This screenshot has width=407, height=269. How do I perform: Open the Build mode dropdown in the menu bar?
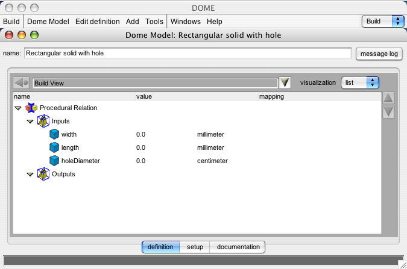(x=383, y=21)
